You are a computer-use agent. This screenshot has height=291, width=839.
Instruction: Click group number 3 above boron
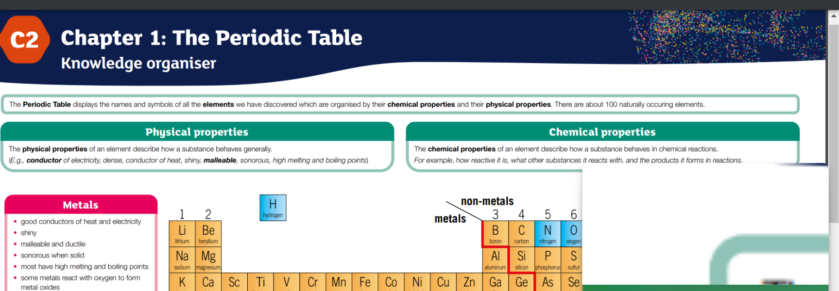tap(496, 214)
